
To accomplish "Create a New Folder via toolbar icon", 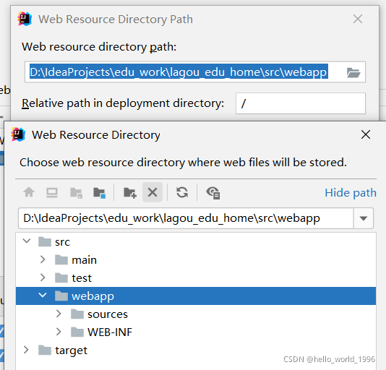I will pyautogui.click(x=129, y=193).
